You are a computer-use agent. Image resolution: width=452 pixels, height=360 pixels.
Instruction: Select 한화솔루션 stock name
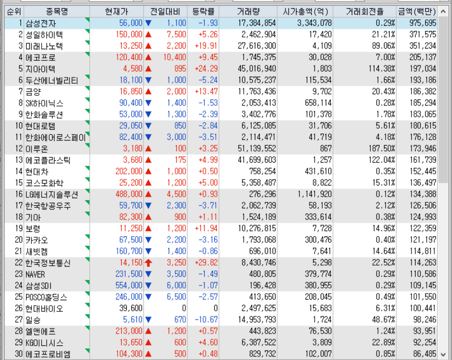pos(44,115)
